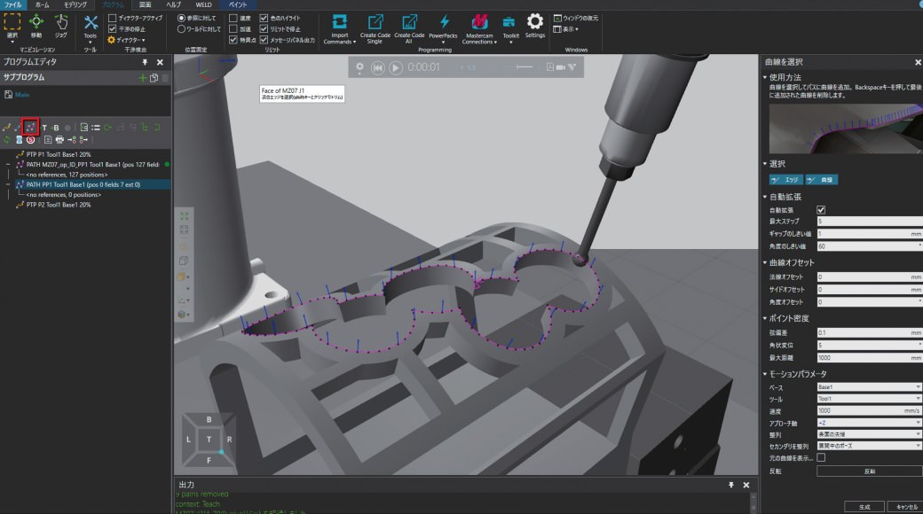
Task: Click the Jog (ジョグ) tool icon
Action: click(61, 24)
